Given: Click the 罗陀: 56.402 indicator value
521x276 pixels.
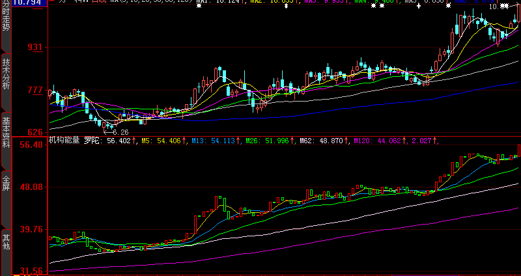Looking at the screenshot, I should coord(107,141).
